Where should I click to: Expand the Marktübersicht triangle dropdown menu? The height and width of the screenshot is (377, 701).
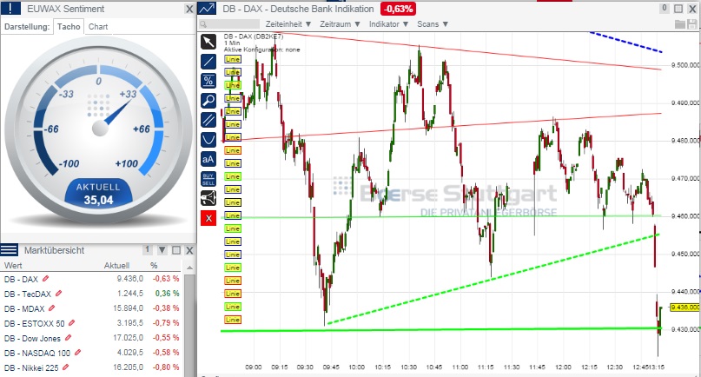coord(162,250)
